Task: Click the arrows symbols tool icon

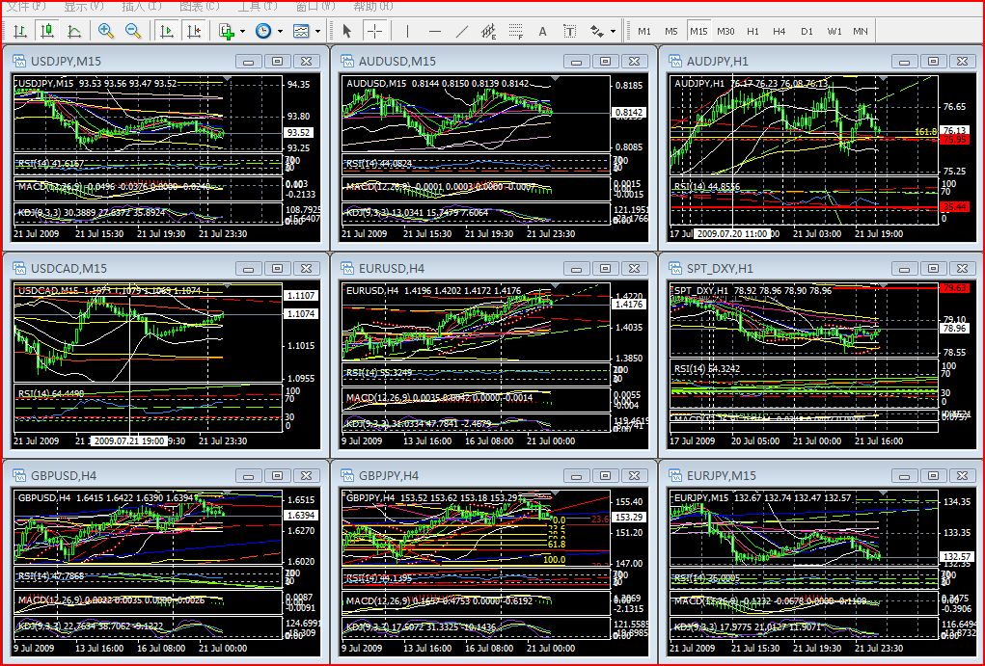Action: 597,31
